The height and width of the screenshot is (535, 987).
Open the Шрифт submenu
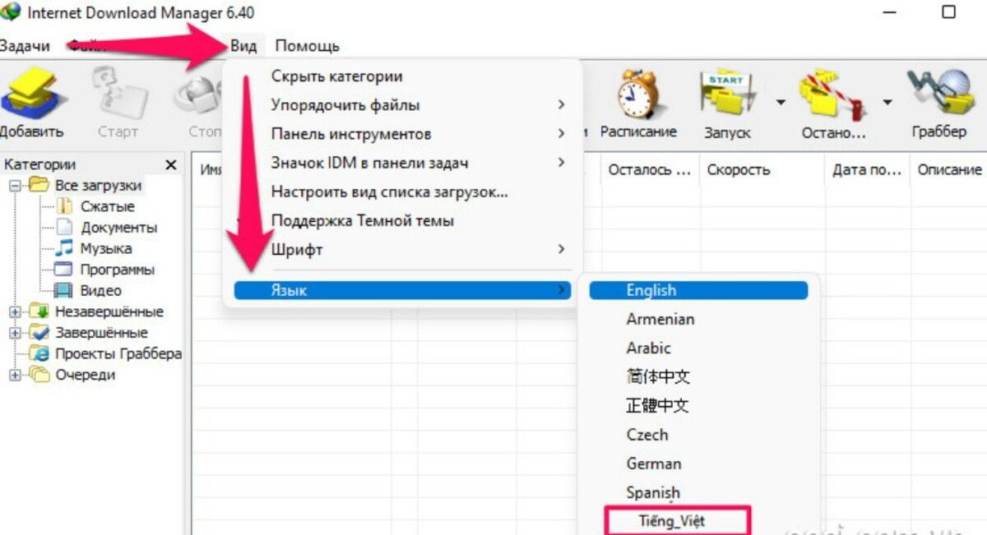click(x=402, y=249)
